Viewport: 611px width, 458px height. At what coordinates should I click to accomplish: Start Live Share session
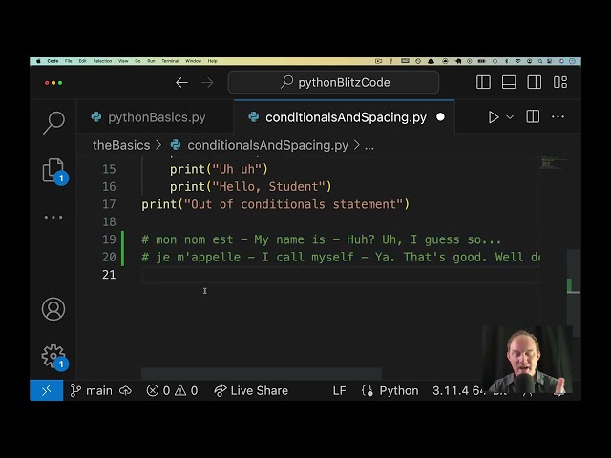(x=251, y=390)
